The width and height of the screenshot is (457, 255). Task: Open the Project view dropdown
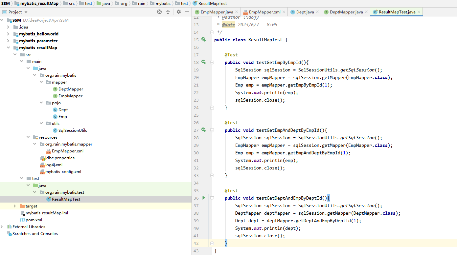tap(26, 12)
